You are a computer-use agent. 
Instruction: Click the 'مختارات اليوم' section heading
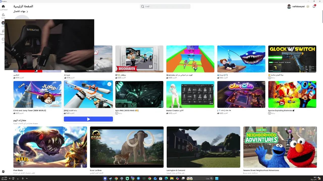pos(20,120)
